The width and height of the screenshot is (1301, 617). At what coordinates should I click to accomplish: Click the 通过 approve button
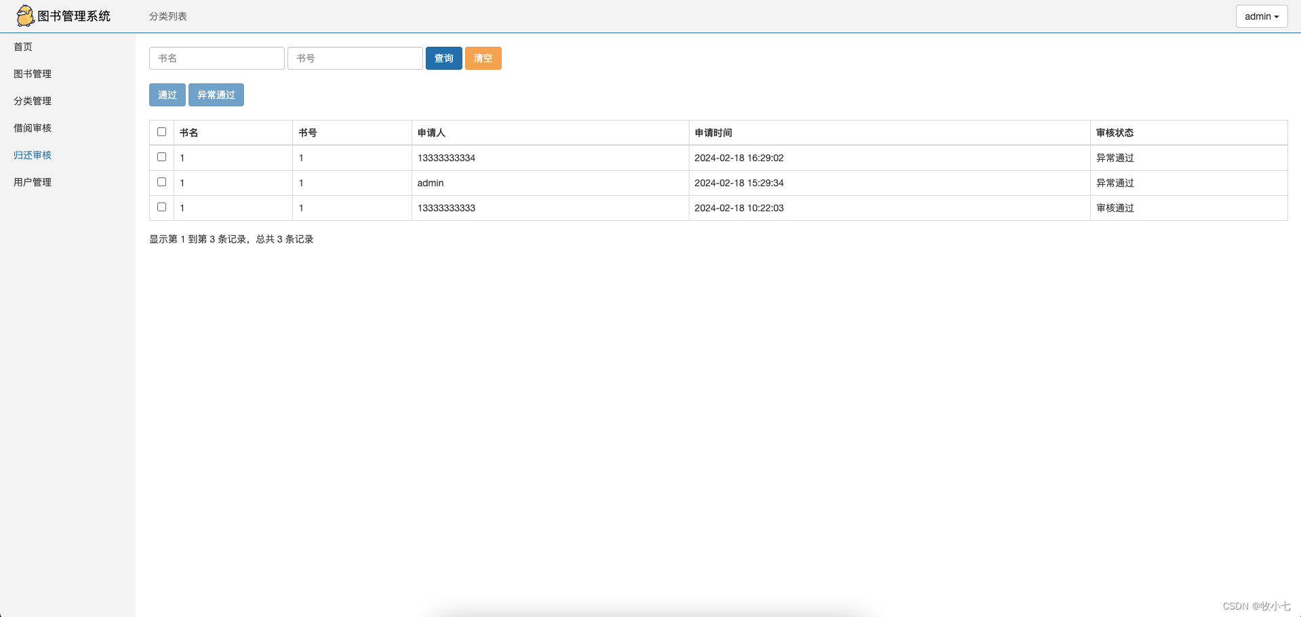tap(167, 95)
